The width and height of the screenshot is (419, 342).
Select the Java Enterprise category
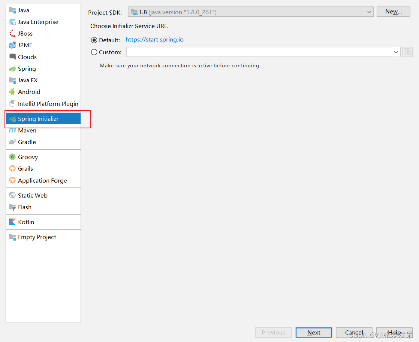click(37, 22)
